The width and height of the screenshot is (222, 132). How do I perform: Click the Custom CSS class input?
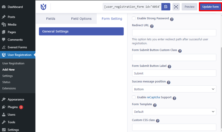click(174, 127)
